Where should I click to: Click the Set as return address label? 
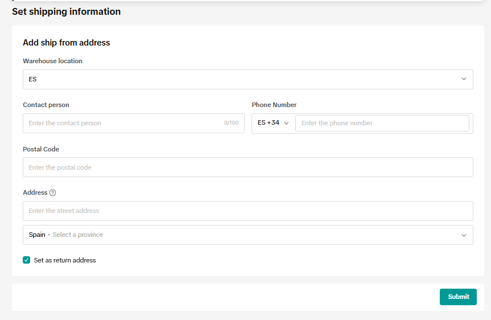(65, 260)
